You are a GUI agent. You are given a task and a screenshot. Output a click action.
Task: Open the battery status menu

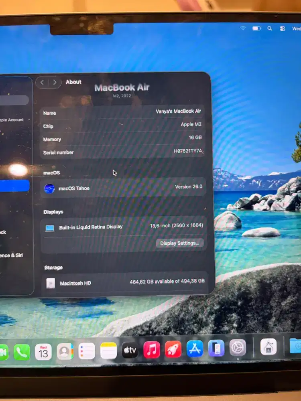(x=257, y=28)
